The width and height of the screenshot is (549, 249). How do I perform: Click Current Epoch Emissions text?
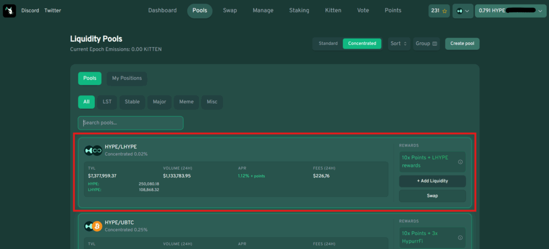pyautogui.click(x=116, y=50)
